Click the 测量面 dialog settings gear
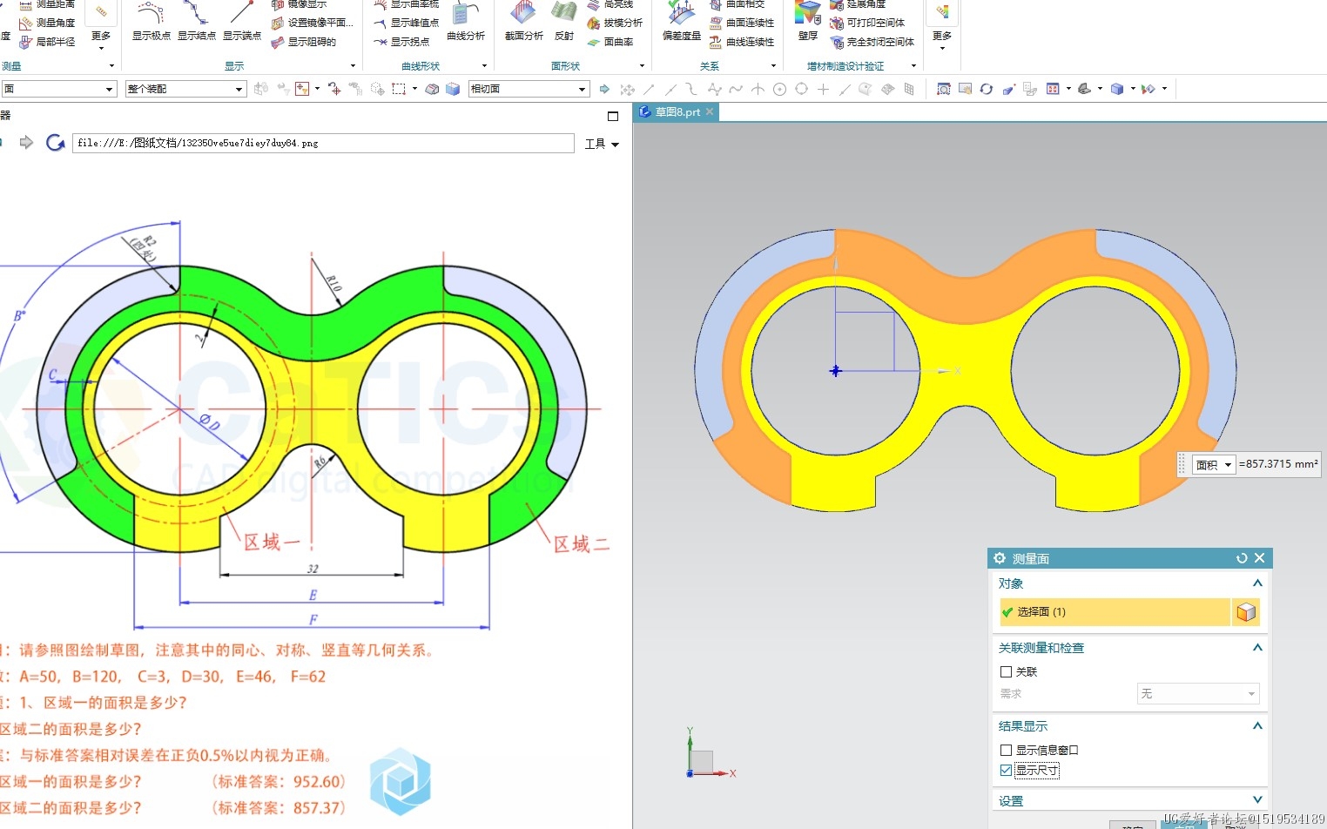Screen dimensions: 1327x829 [x=1000, y=558]
